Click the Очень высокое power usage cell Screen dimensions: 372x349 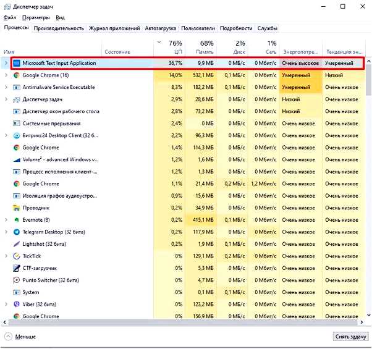[300, 63]
